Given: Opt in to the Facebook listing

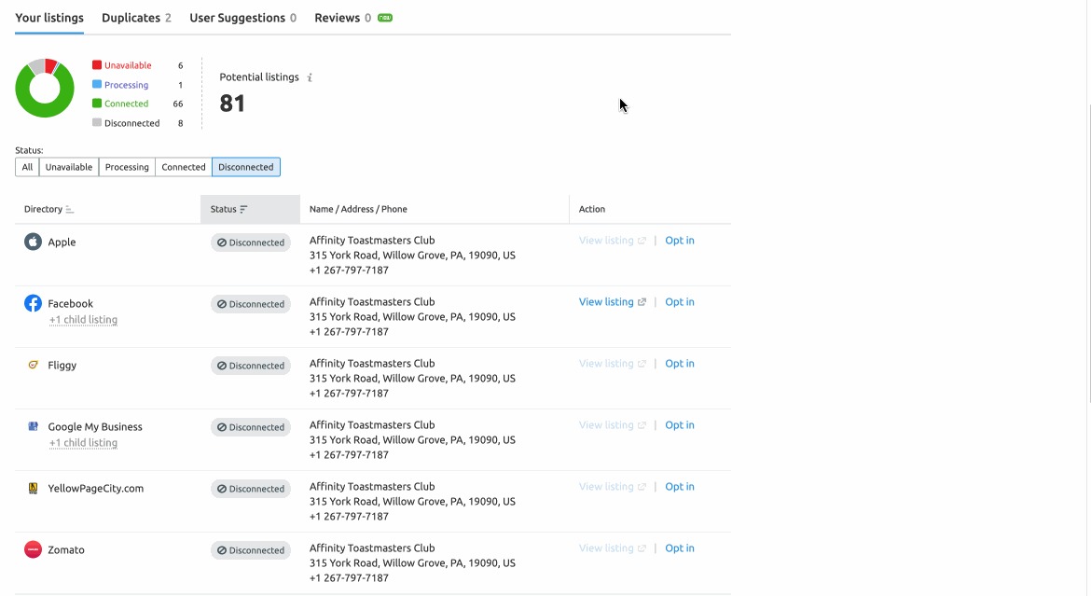Looking at the screenshot, I should pyautogui.click(x=680, y=301).
